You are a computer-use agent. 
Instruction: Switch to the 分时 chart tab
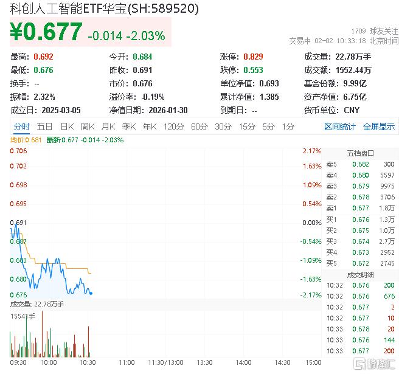[x=22, y=126]
